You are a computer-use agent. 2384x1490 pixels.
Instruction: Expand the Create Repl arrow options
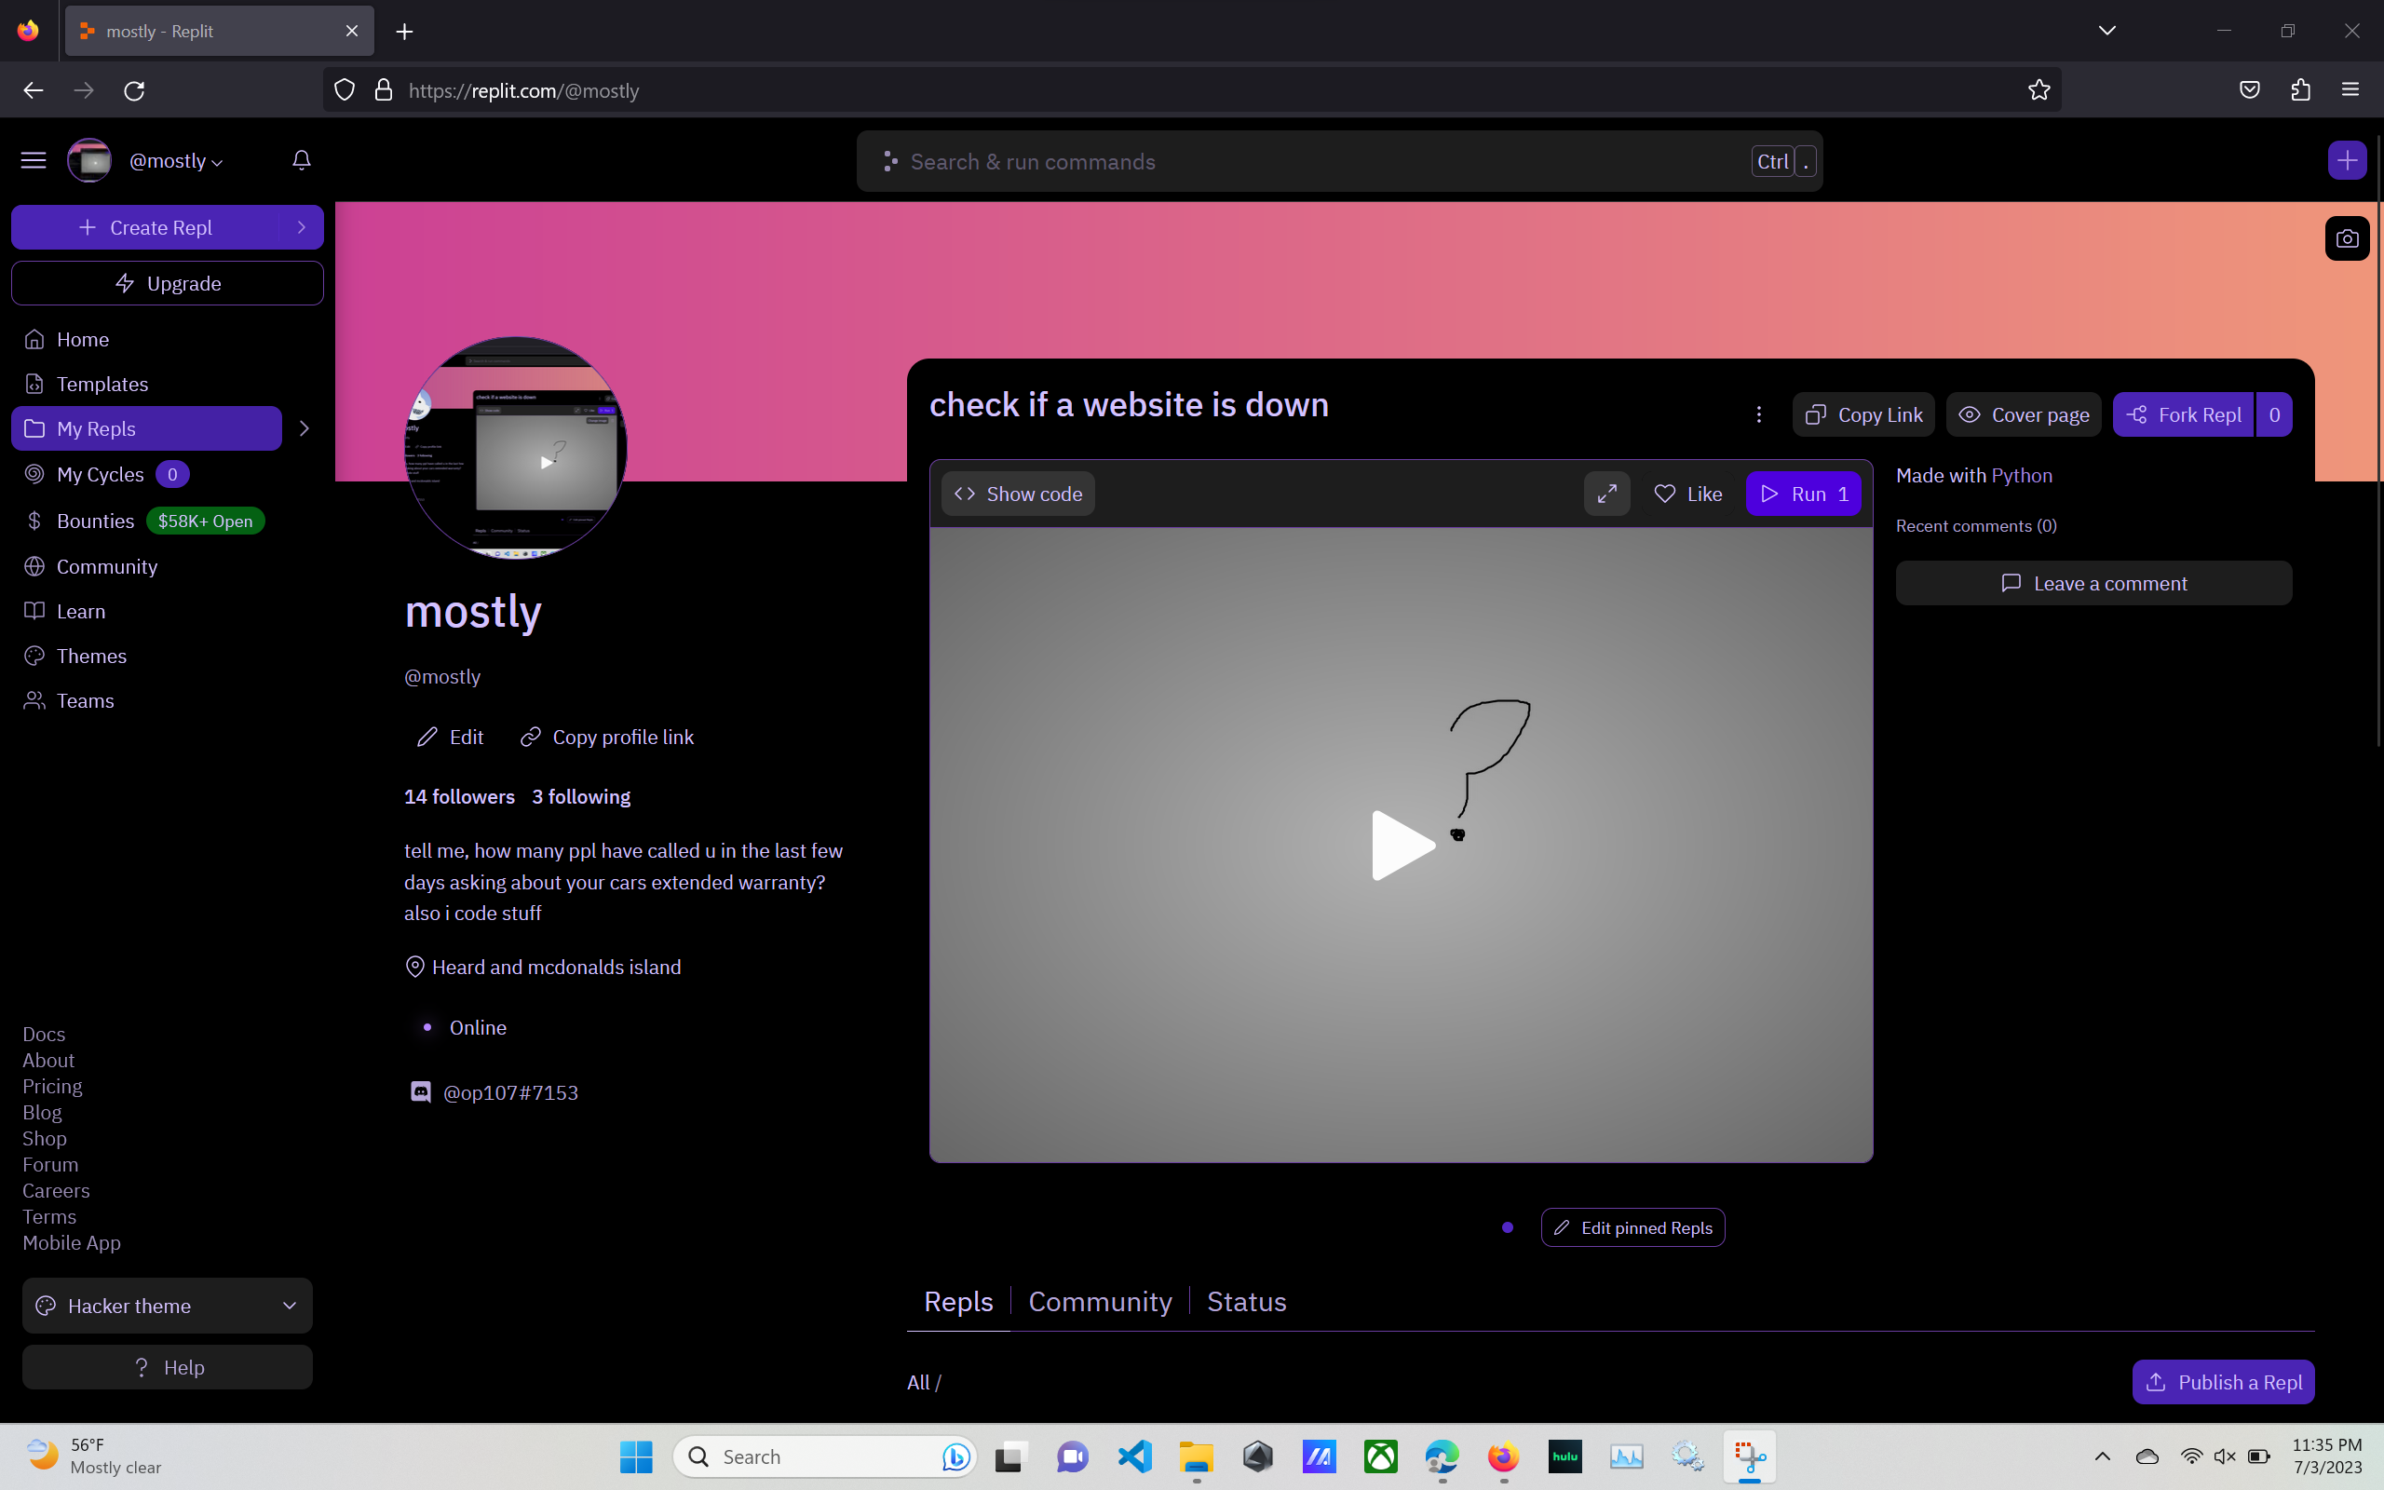coord(302,227)
